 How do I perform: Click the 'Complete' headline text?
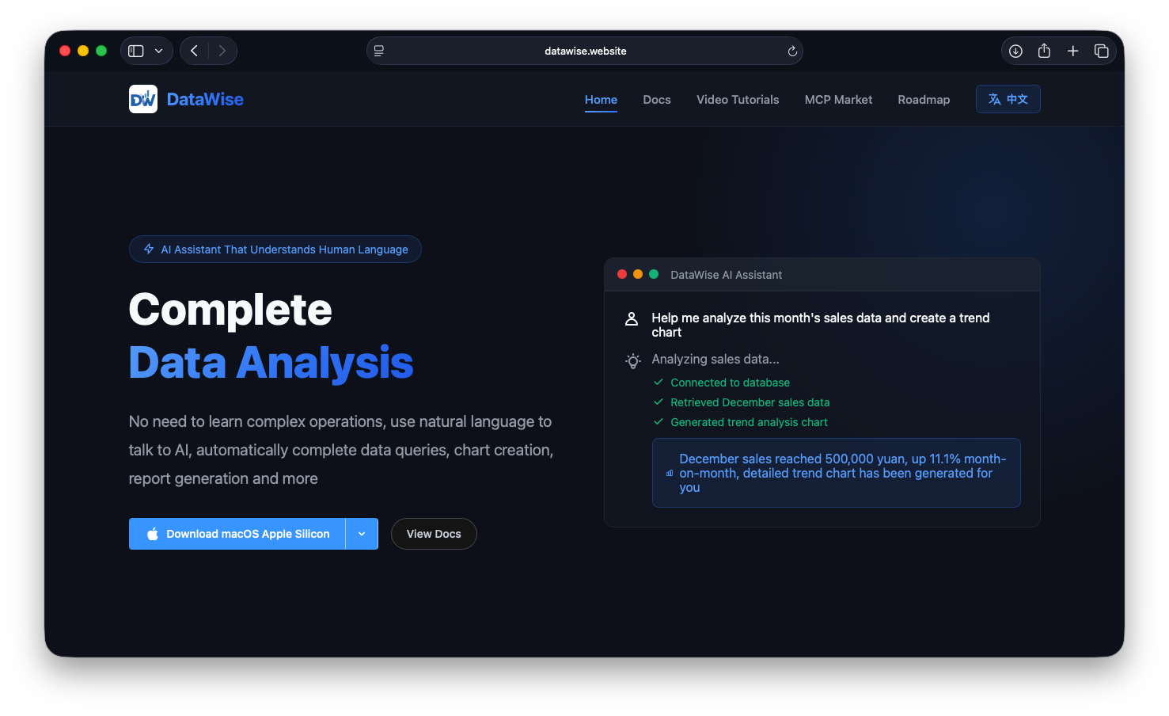230,309
